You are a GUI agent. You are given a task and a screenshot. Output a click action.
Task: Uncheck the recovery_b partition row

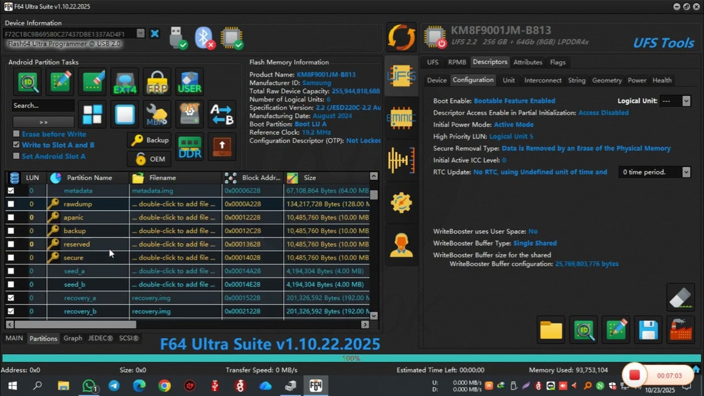(x=10, y=311)
